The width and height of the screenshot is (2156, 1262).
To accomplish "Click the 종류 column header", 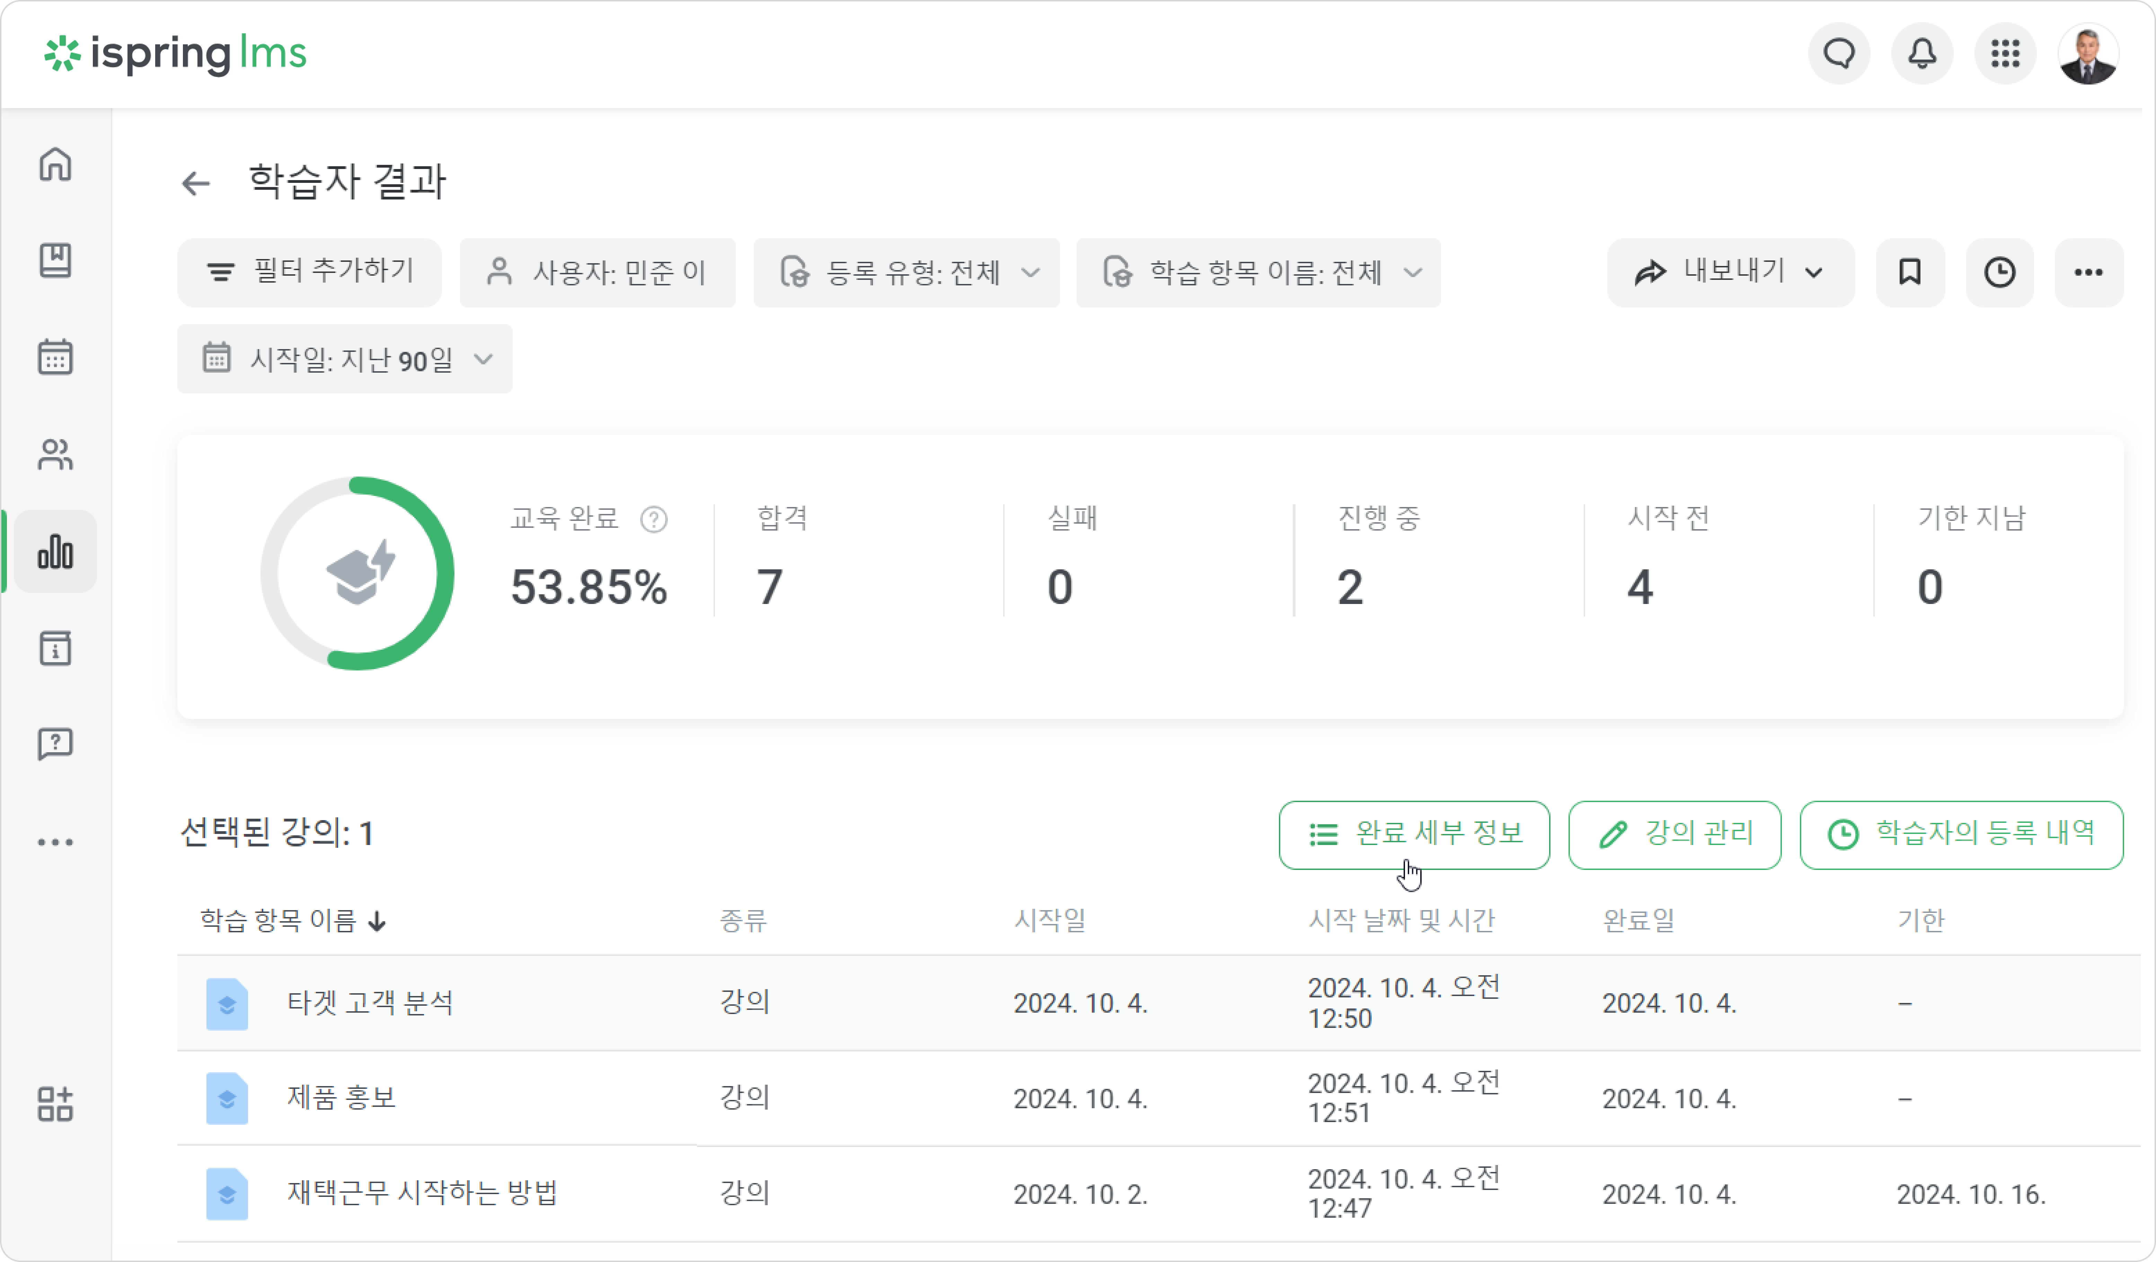I will point(743,921).
